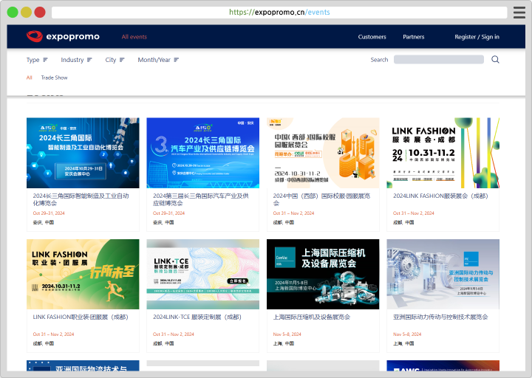
Task: Click the City filter icon
Action: pos(122,60)
